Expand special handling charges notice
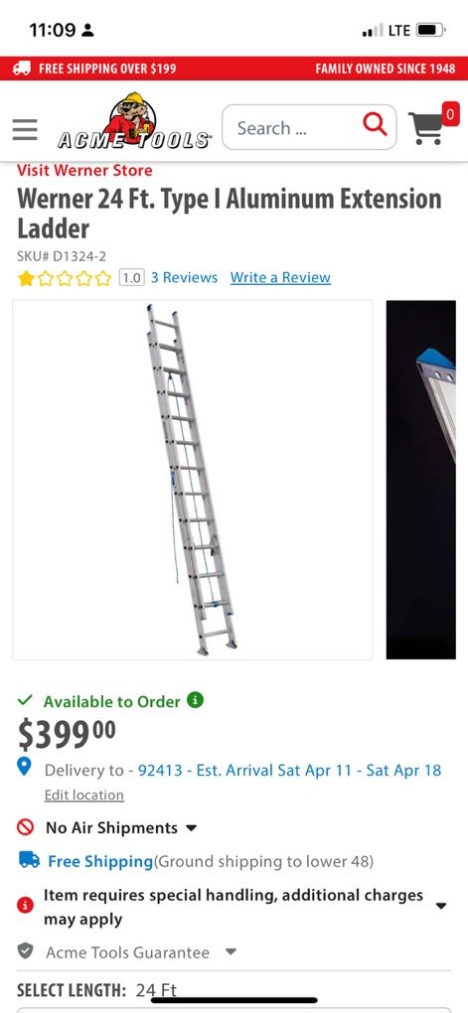 click(x=441, y=906)
